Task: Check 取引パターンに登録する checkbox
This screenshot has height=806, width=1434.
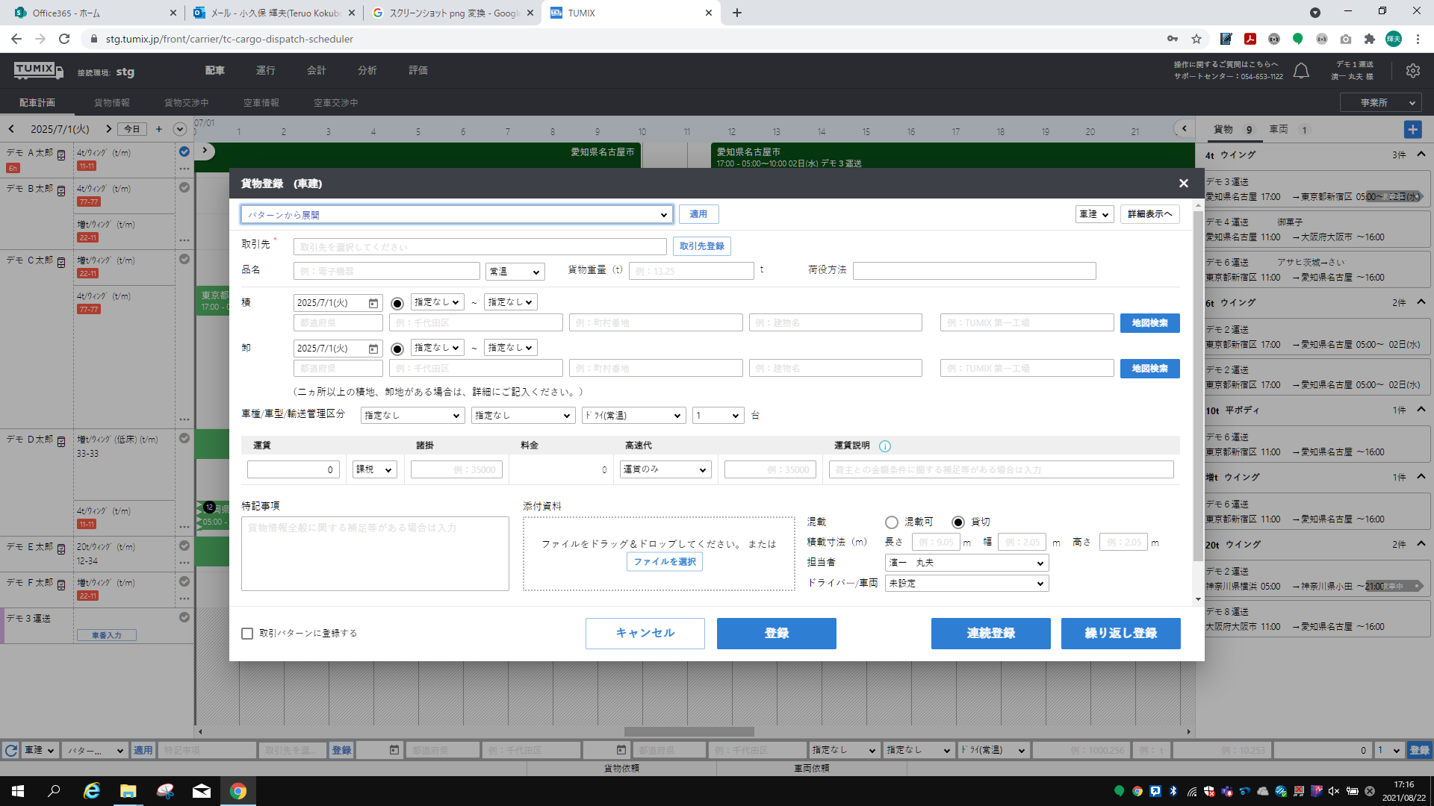Action: [247, 634]
